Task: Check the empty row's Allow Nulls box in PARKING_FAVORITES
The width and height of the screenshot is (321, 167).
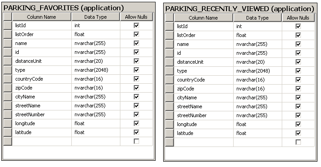Action: [x=136, y=141]
